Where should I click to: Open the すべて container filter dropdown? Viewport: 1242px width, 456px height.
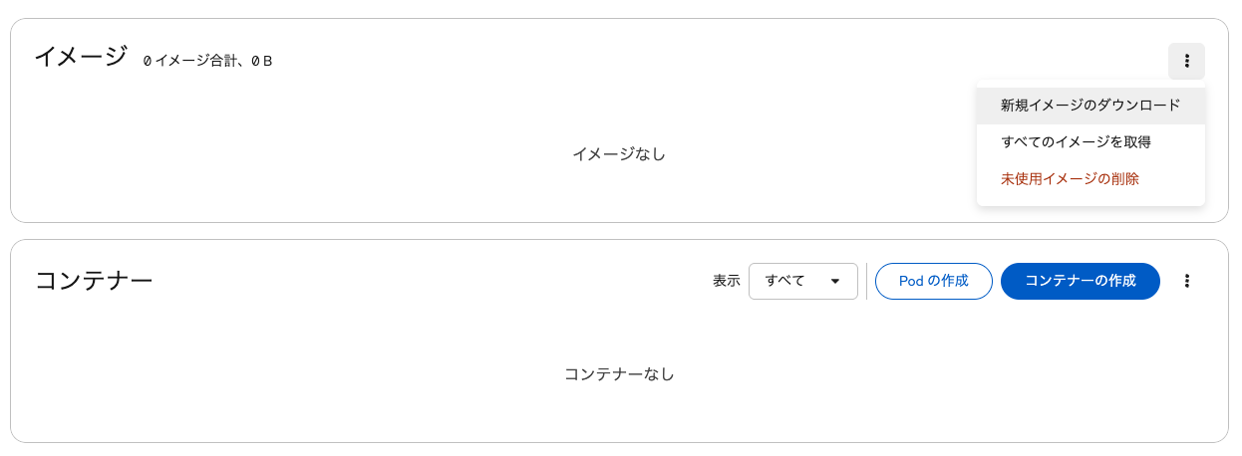[802, 281]
